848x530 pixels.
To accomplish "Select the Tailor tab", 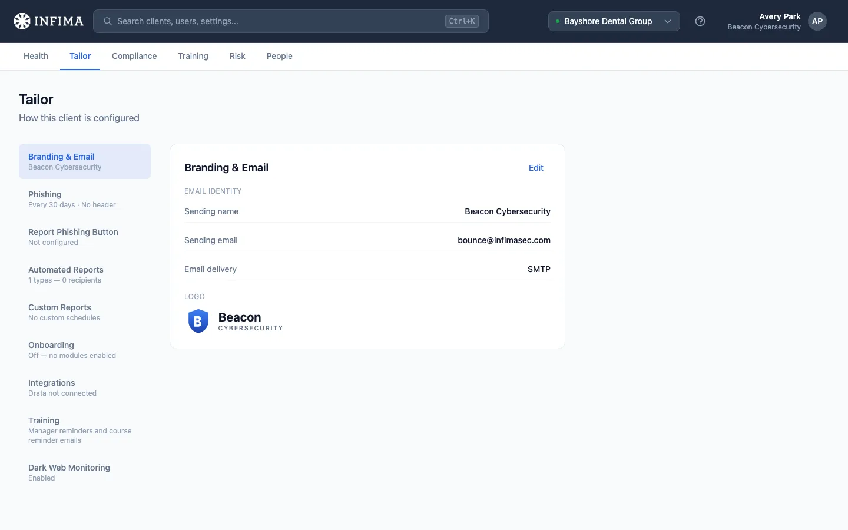I will 80,56.
